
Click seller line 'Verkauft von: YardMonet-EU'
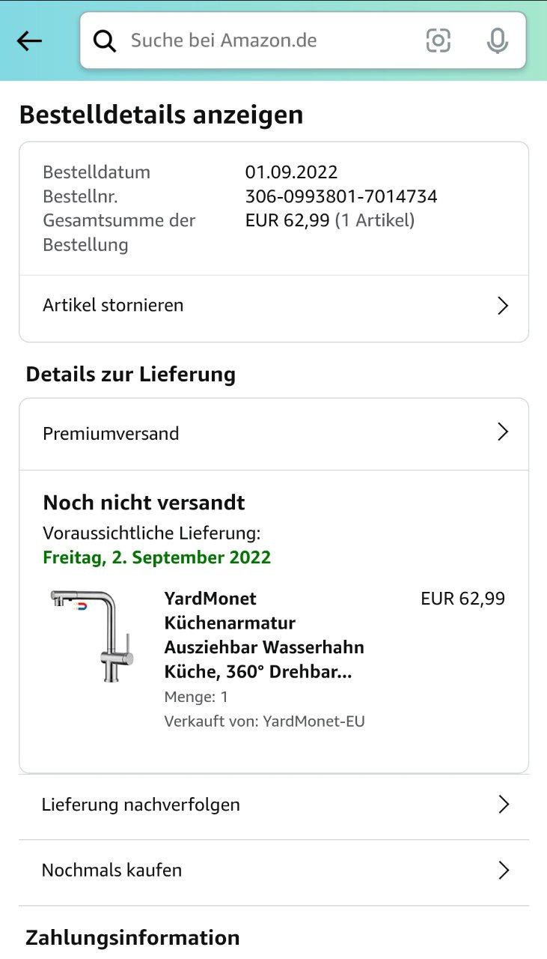[264, 721]
